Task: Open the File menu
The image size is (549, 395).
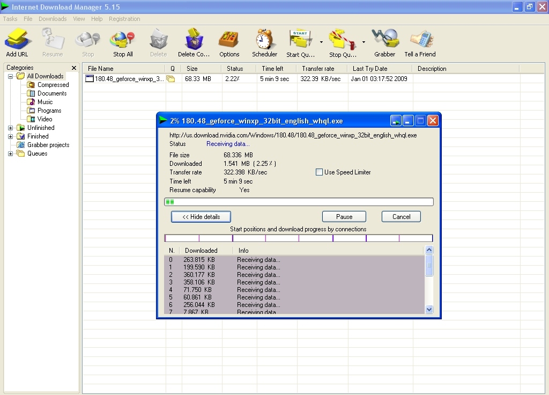Action: click(x=28, y=19)
